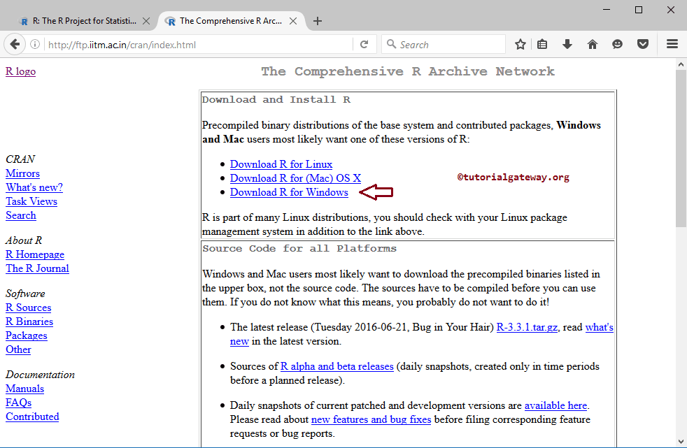
Task: View site information via the page info icon
Action: 35,43
